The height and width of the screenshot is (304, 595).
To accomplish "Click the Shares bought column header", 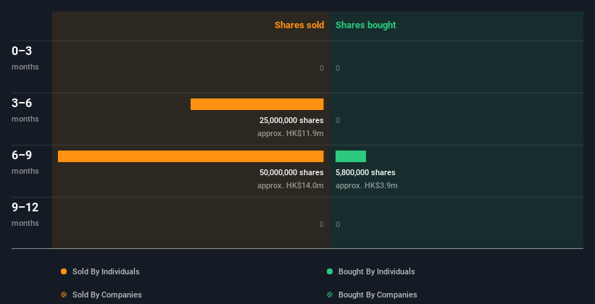I will point(366,25).
